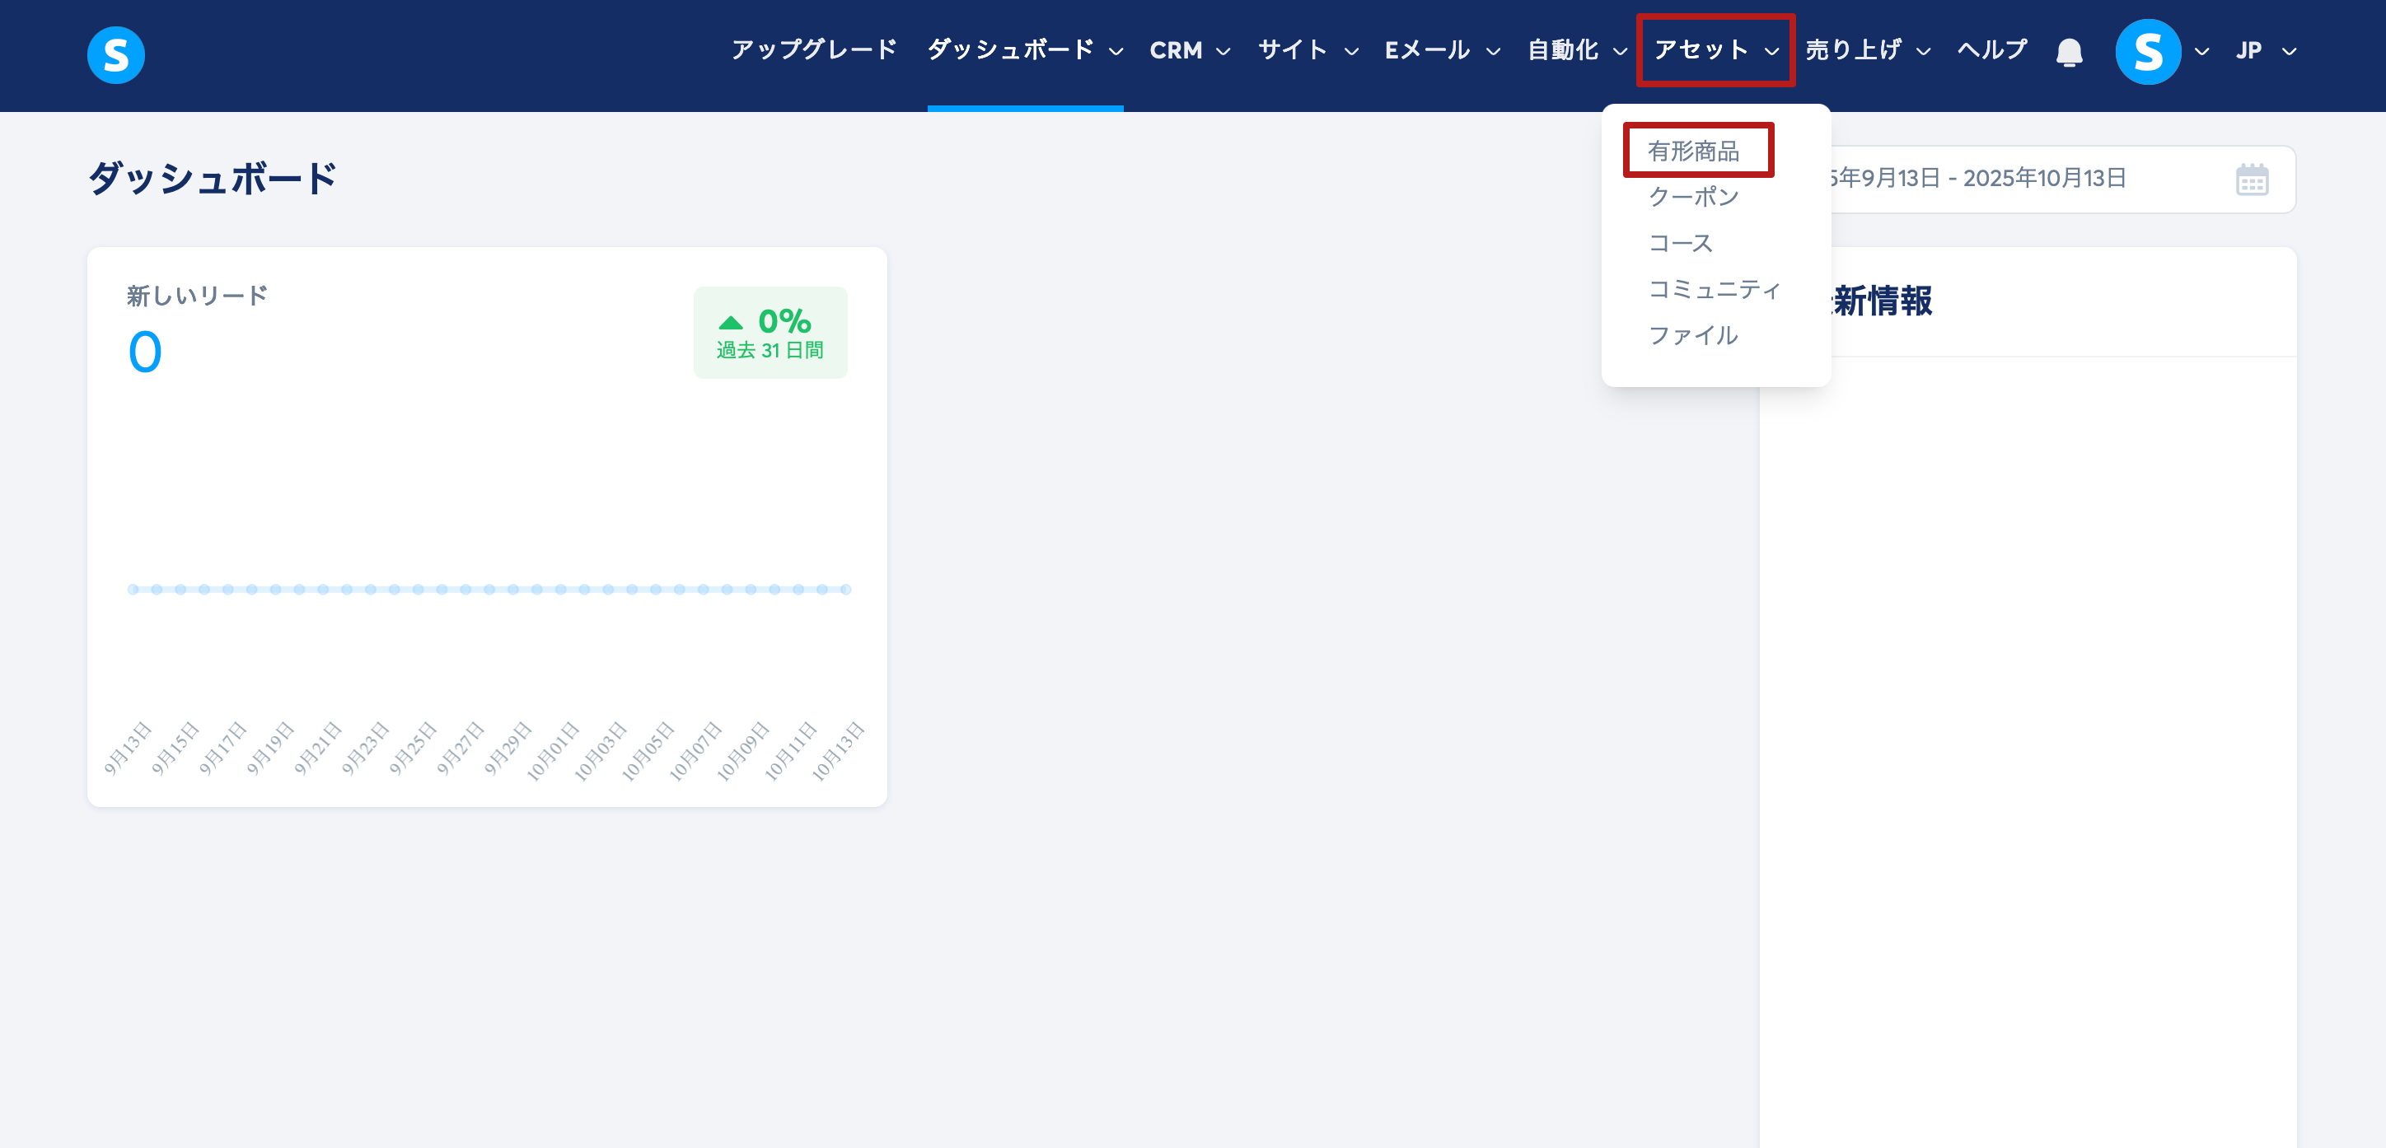Select 有形商品 from the dropdown

(1693, 151)
